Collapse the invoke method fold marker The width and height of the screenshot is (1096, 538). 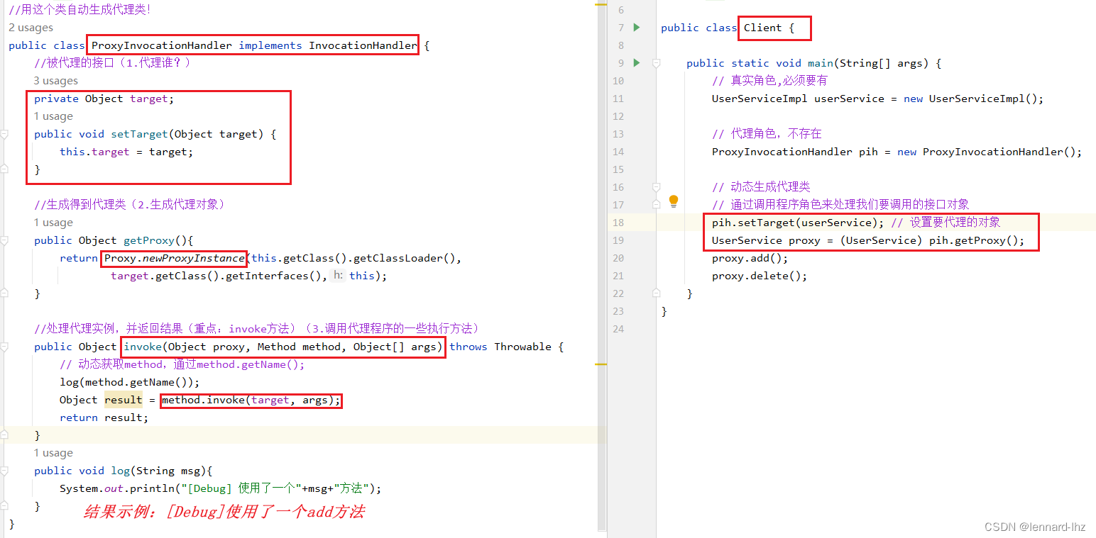coord(4,347)
